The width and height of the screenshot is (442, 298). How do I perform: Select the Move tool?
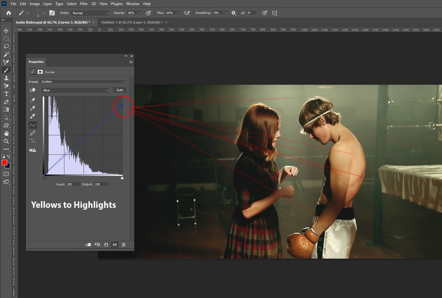(6, 30)
